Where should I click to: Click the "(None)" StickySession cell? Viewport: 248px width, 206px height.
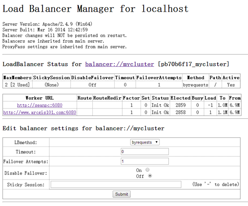(x=51, y=85)
